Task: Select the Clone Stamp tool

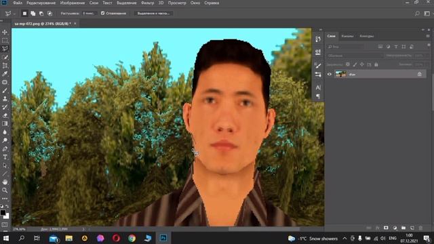Action: [x=5, y=99]
